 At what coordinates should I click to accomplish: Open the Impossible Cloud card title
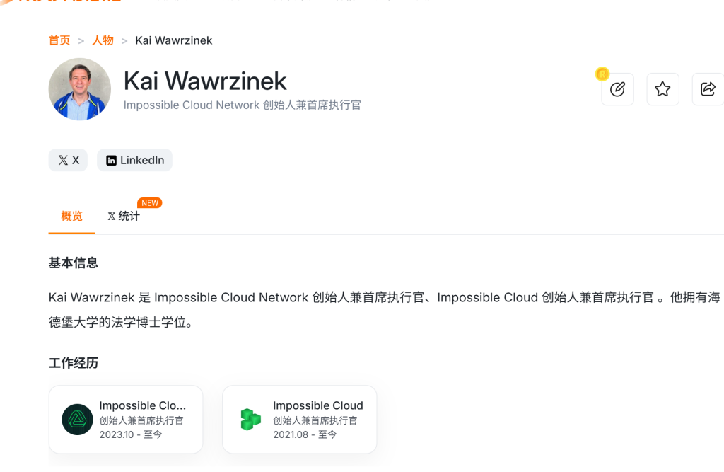(x=317, y=405)
